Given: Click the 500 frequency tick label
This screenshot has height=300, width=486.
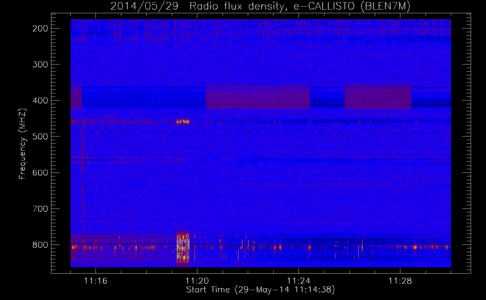Looking at the screenshot, I should (x=40, y=136).
